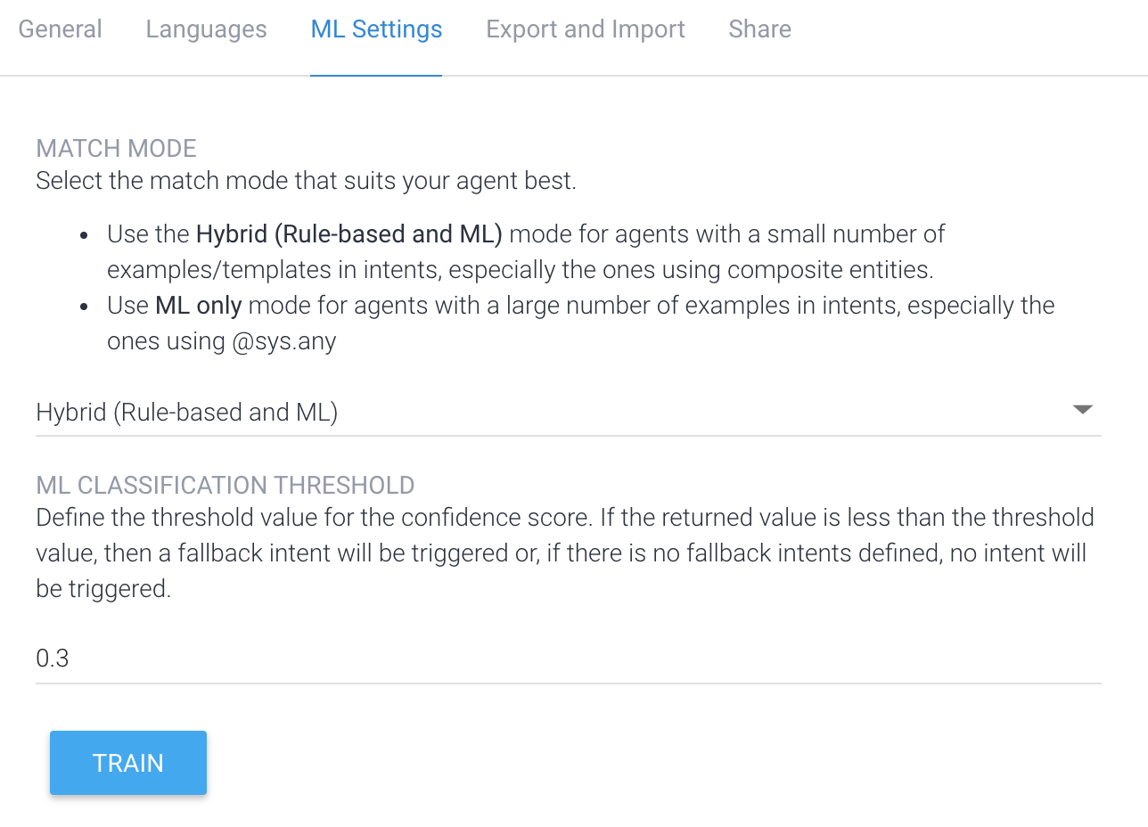1148x827 pixels.
Task: Click the threshold description paragraph
Action: (564, 553)
